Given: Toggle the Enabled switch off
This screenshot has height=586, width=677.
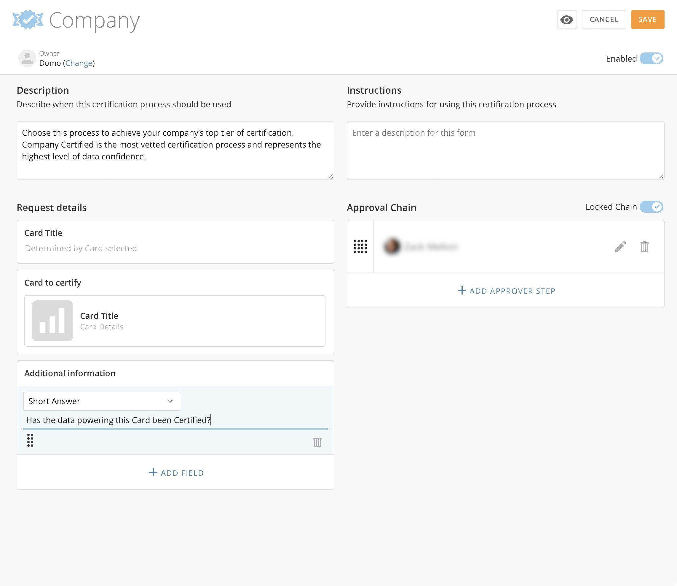Looking at the screenshot, I should point(651,59).
